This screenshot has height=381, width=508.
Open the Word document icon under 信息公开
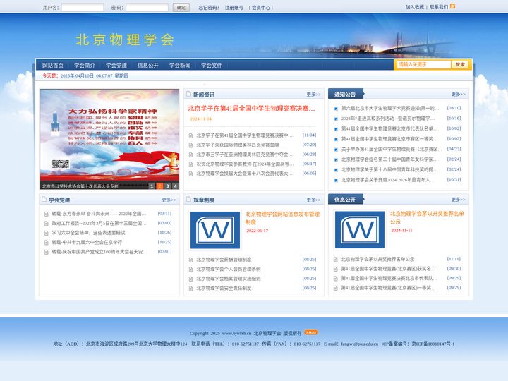coord(360,230)
